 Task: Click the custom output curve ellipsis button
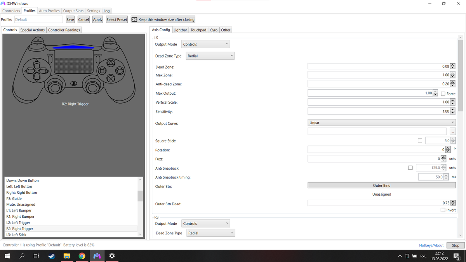(452, 132)
